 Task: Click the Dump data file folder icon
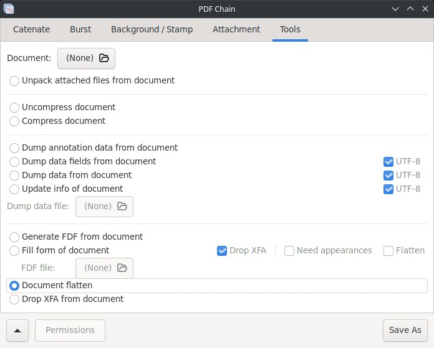[122, 206]
